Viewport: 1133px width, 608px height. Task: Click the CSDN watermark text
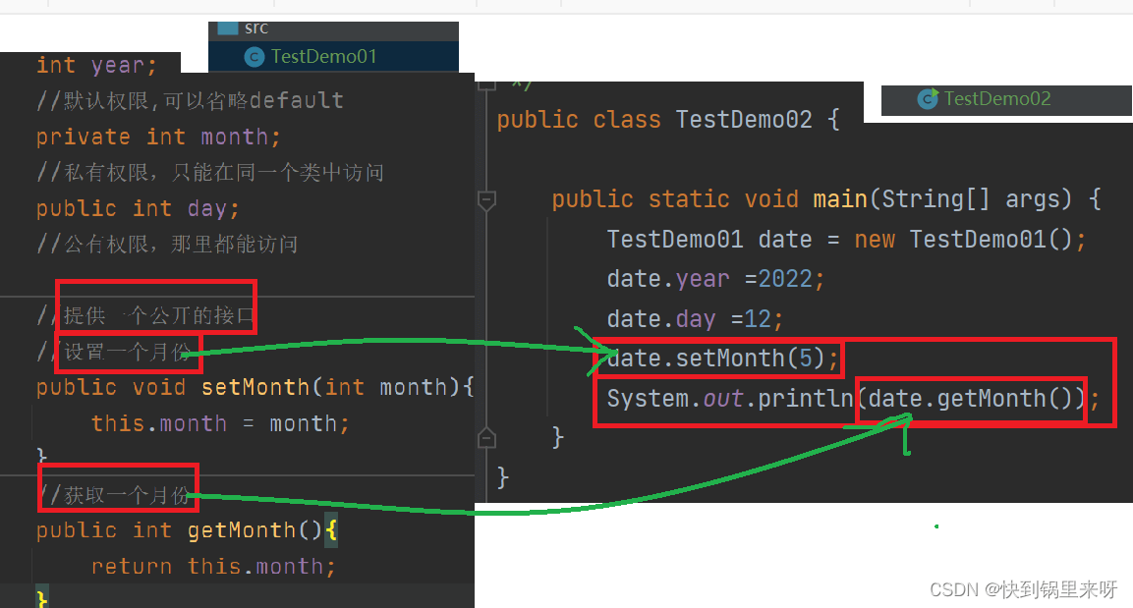[x=1022, y=589]
